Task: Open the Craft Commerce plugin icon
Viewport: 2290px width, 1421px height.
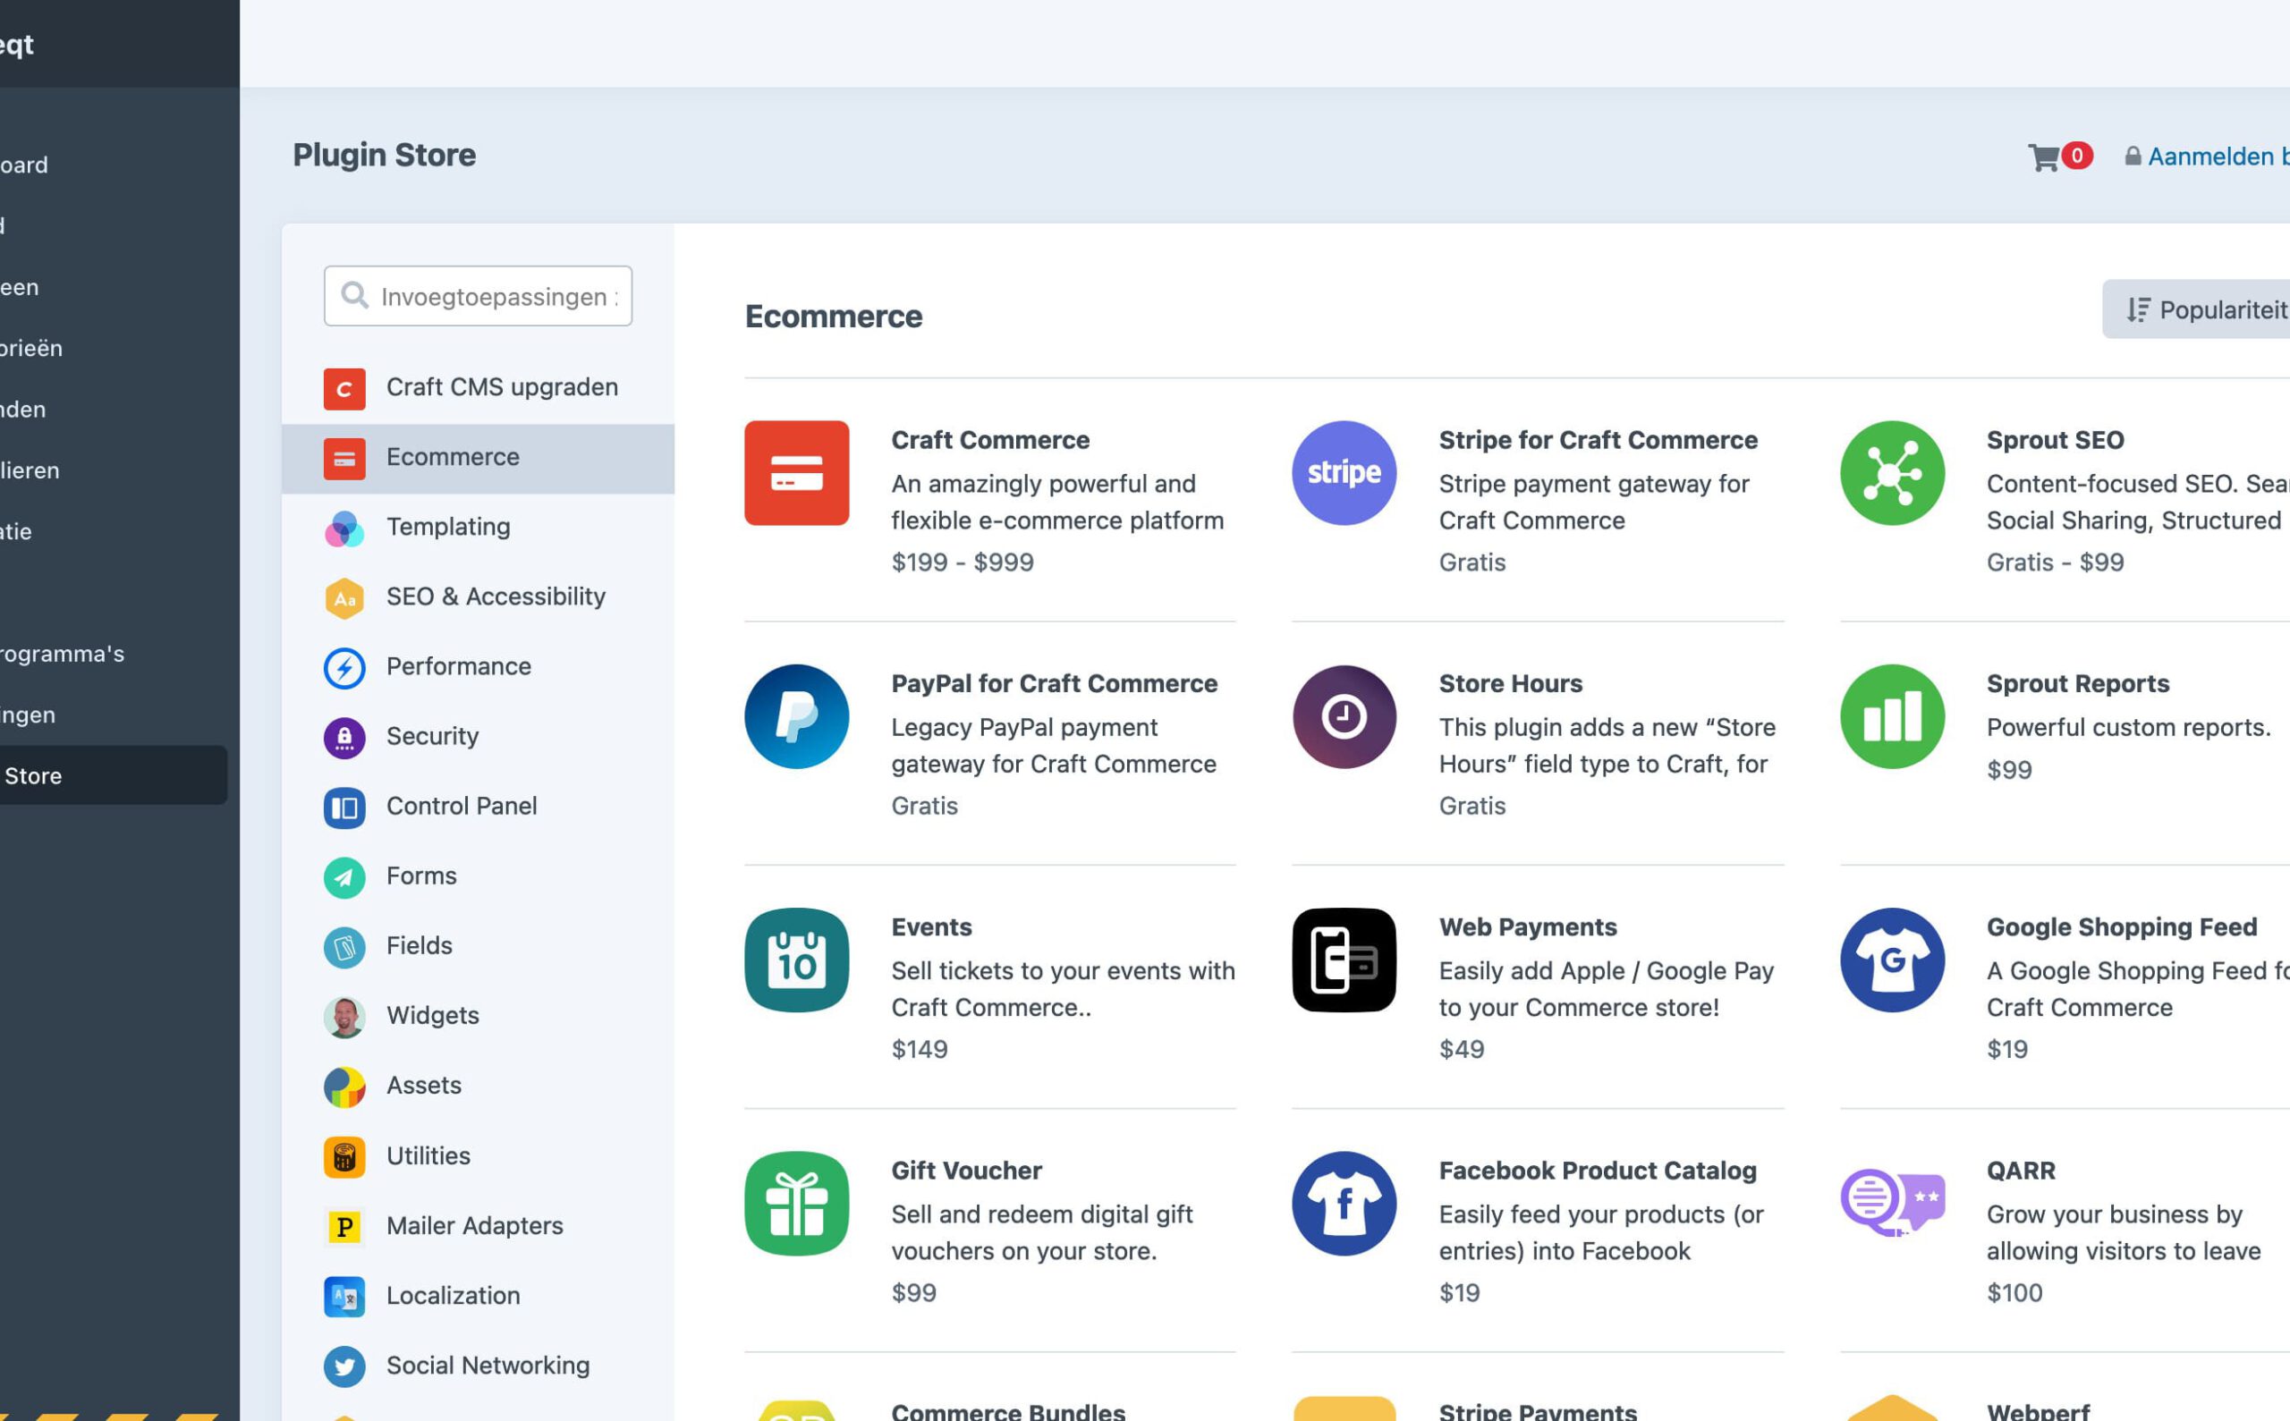Action: [x=796, y=473]
